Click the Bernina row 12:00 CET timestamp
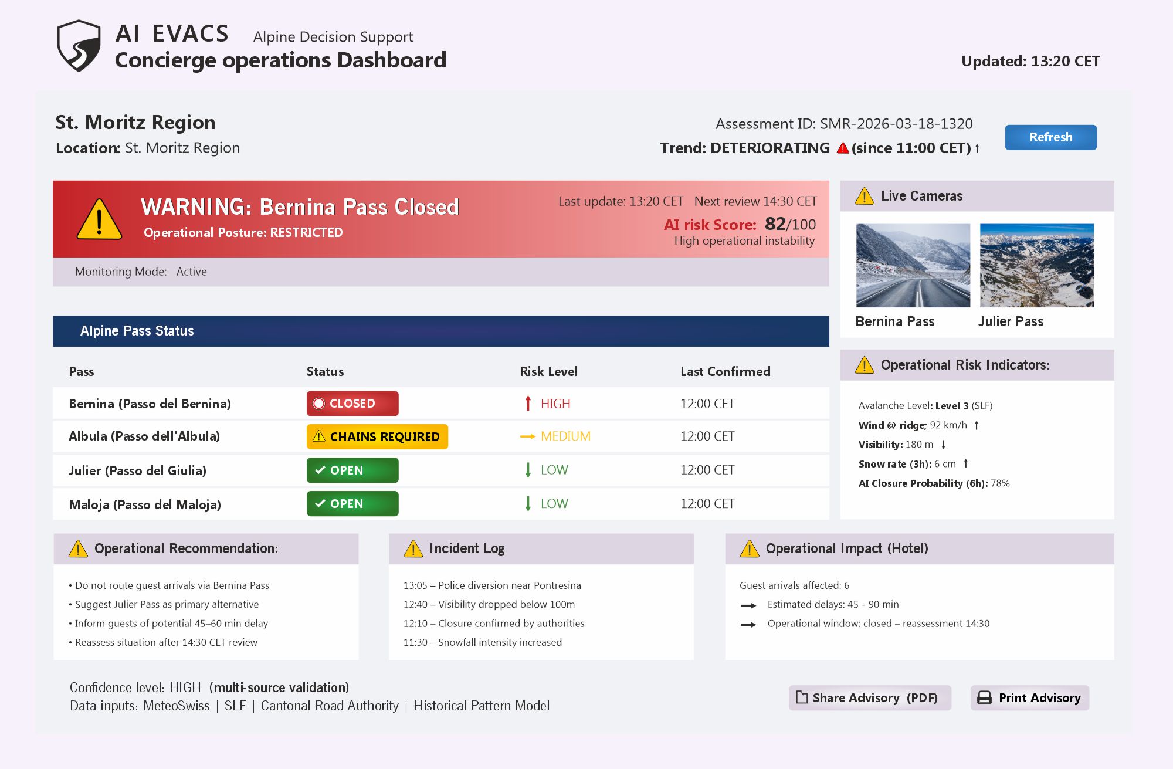 [707, 404]
